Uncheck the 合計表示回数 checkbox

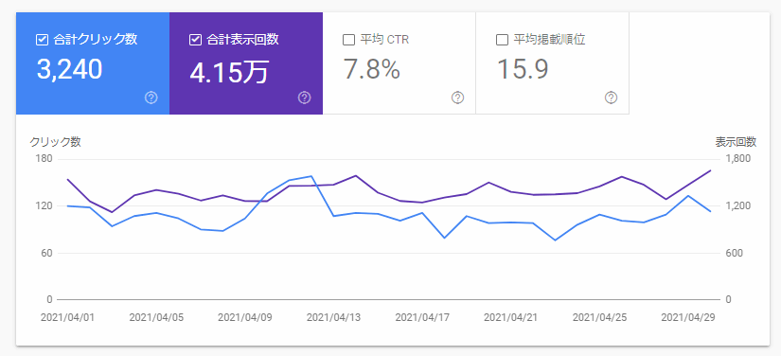coord(195,40)
